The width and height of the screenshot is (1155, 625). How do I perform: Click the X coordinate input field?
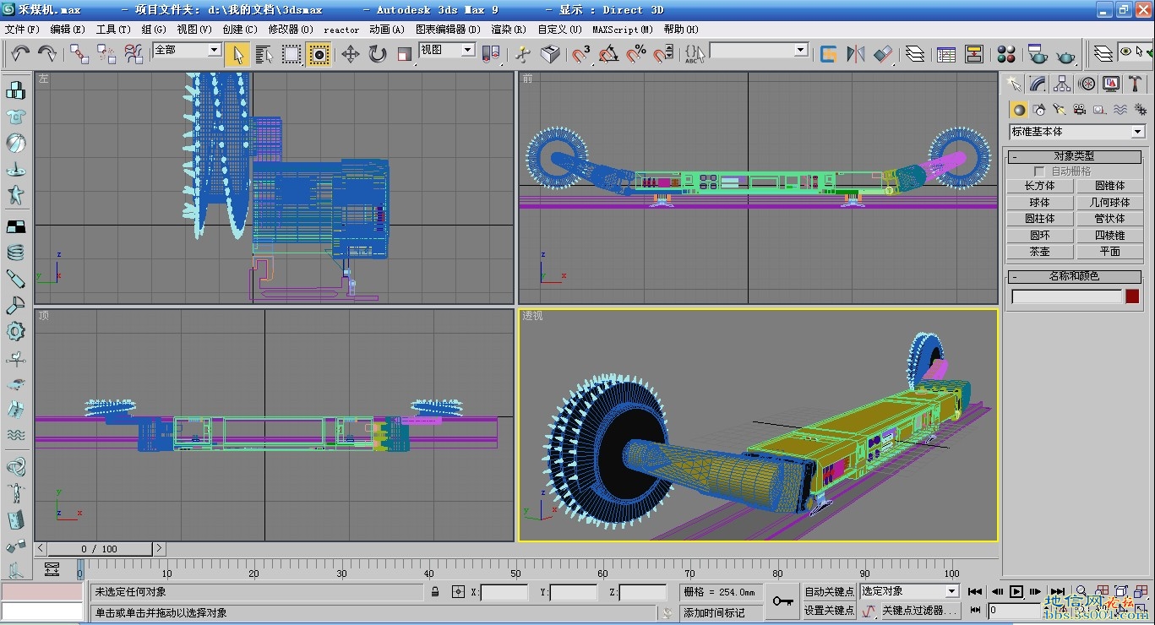504,593
